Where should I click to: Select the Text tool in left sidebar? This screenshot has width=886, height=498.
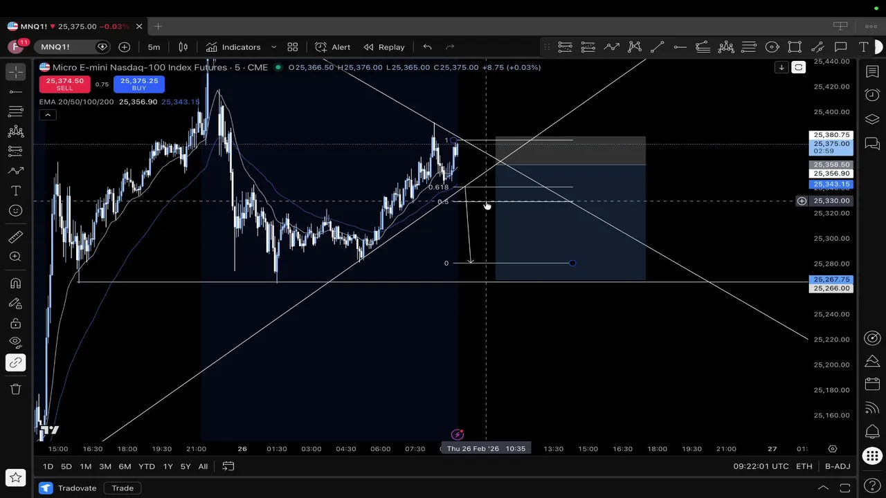click(x=15, y=190)
